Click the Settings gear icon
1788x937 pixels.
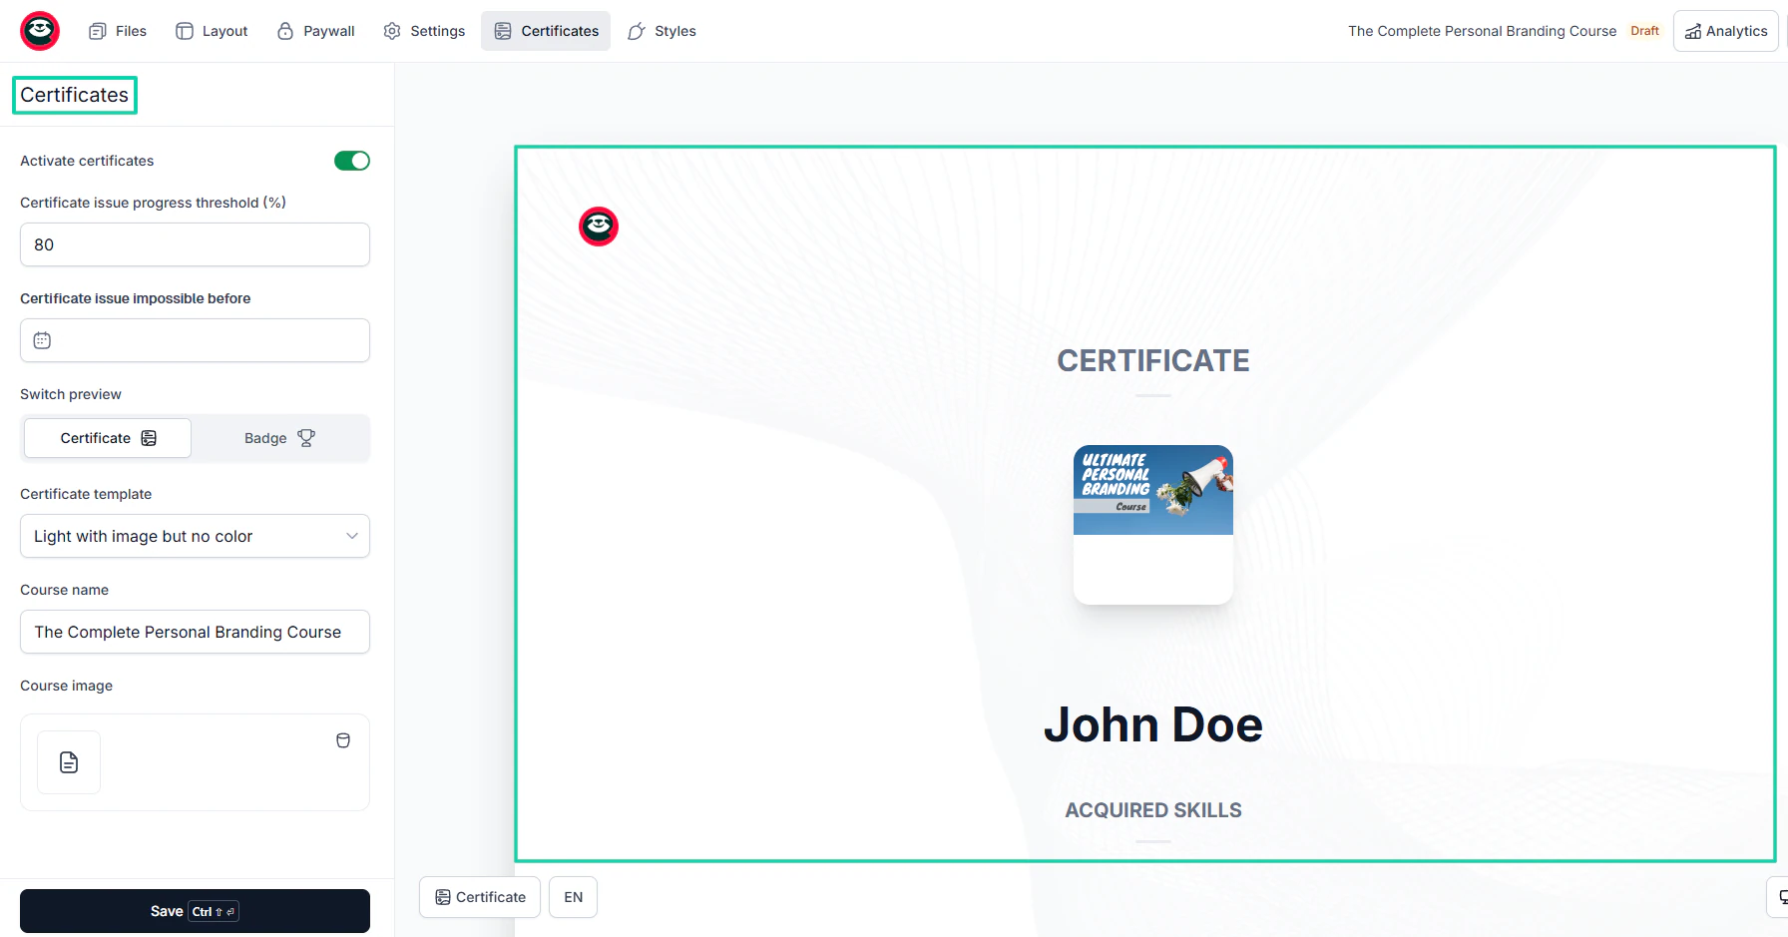tap(392, 31)
